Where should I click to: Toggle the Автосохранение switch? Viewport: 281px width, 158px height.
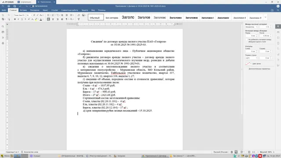coord(32,6)
